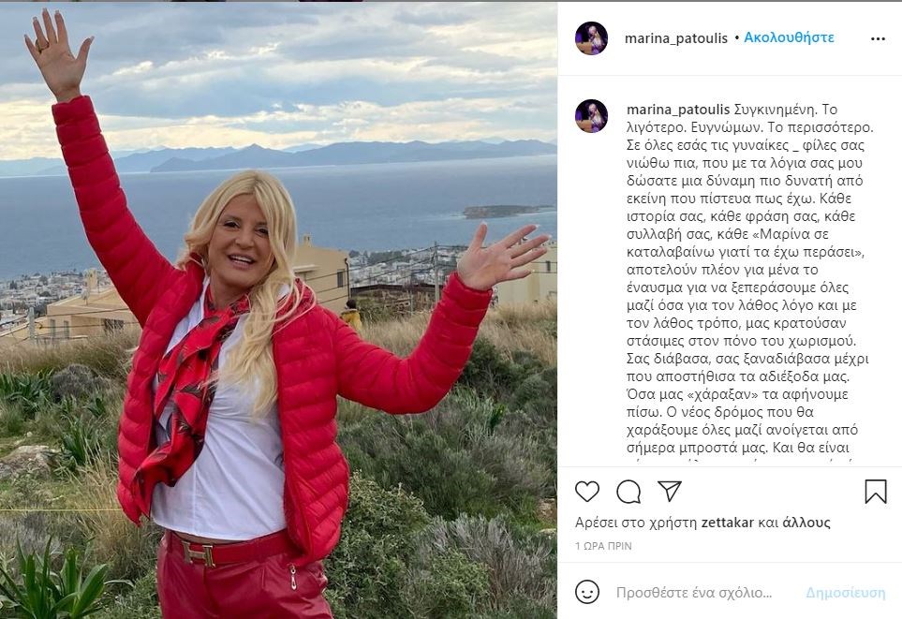Open comments via speech bubble icon
Screen dimensions: 902x619
(x=628, y=492)
